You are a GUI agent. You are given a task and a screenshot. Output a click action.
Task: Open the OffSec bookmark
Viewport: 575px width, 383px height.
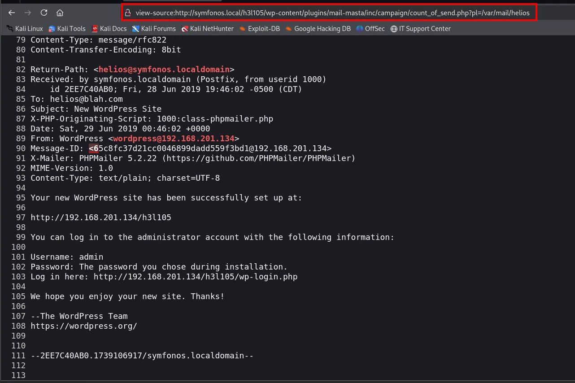(370, 29)
